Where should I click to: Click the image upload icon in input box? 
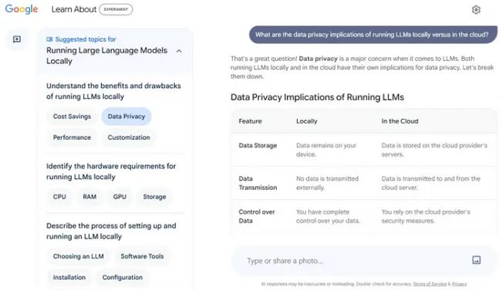point(477,260)
